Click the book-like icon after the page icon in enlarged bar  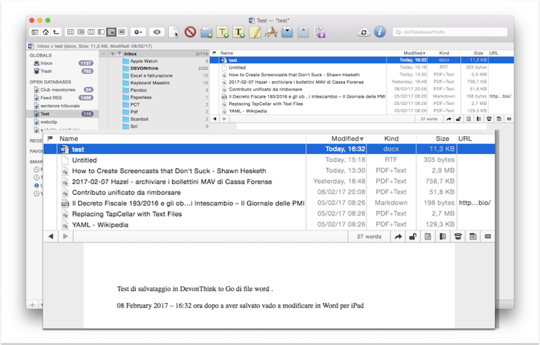pyautogui.click(x=443, y=237)
